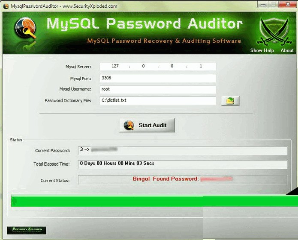Click the app icon in title bar
The image size is (298, 240).
coord(6,6)
